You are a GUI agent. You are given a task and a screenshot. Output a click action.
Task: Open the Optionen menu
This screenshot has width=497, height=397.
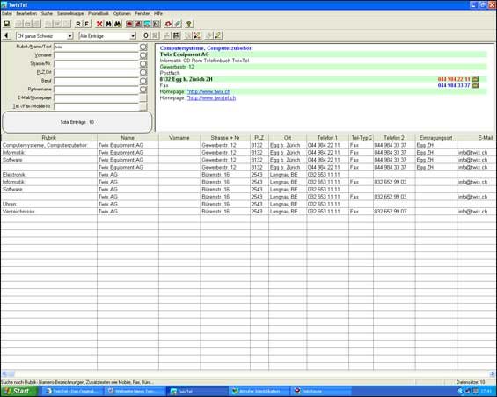122,13
